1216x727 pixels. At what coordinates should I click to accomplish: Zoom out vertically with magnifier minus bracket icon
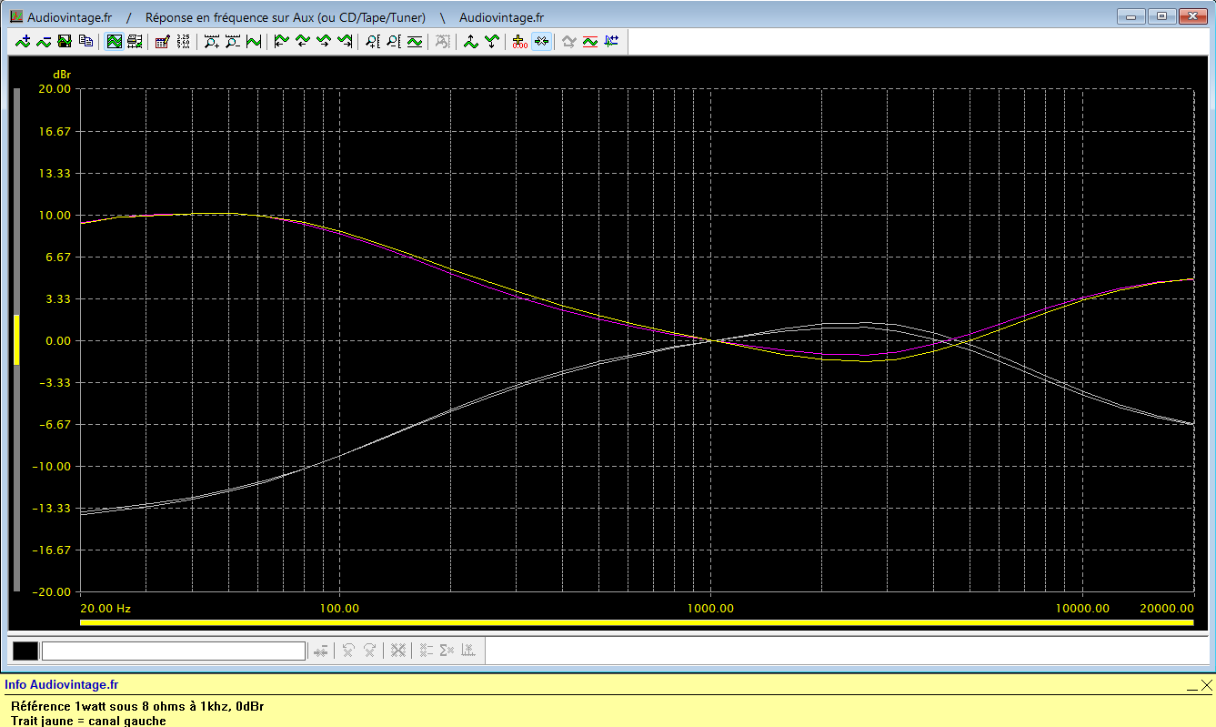click(x=394, y=41)
